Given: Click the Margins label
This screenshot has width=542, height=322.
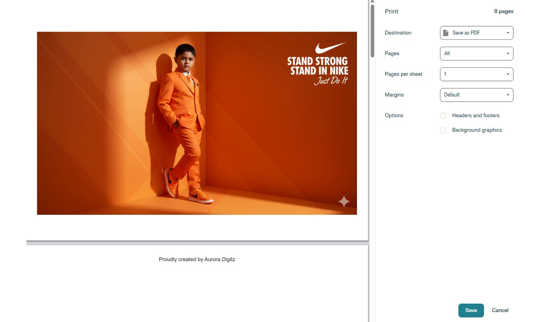Looking at the screenshot, I should 394,95.
